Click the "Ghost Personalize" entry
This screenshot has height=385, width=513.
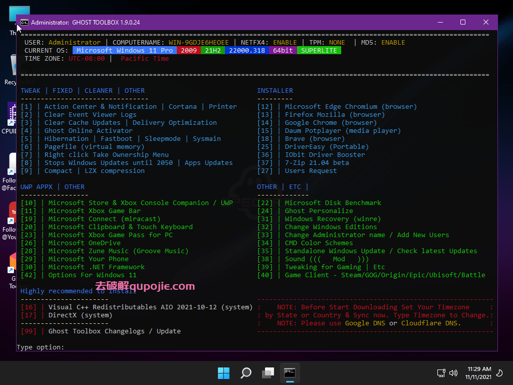pos(319,211)
